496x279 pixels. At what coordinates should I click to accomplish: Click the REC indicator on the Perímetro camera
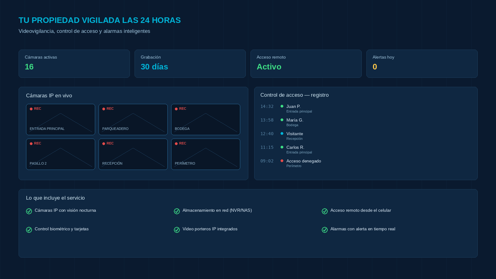[x=180, y=144]
